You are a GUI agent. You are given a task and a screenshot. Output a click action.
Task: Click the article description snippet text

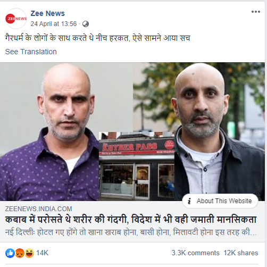(x=131, y=232)
